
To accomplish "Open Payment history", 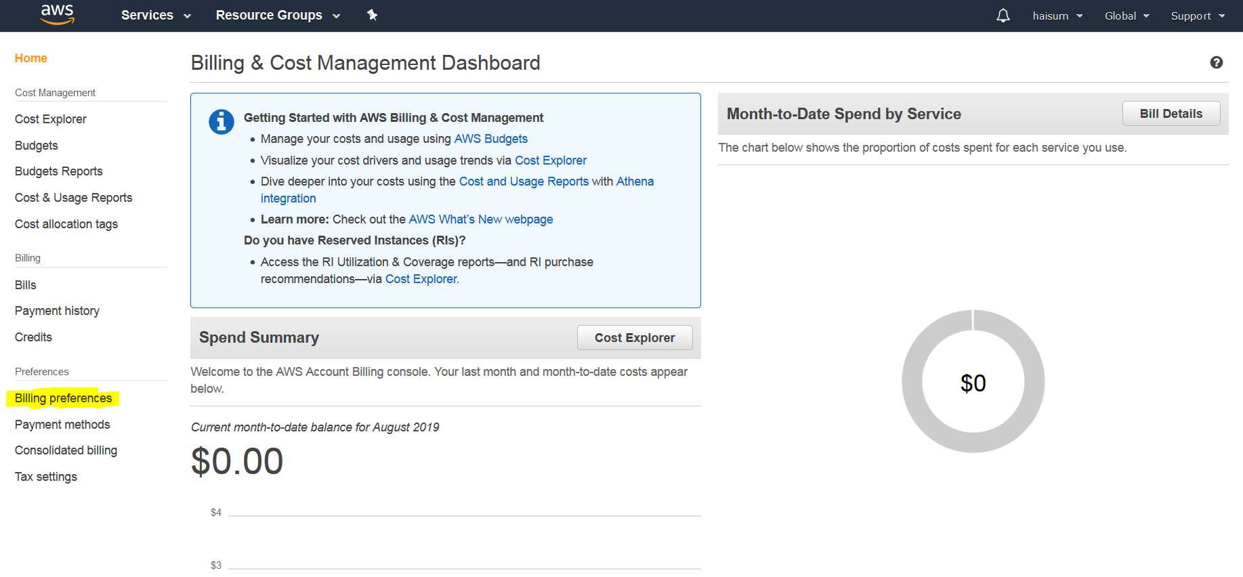I will tap(57, 311).
